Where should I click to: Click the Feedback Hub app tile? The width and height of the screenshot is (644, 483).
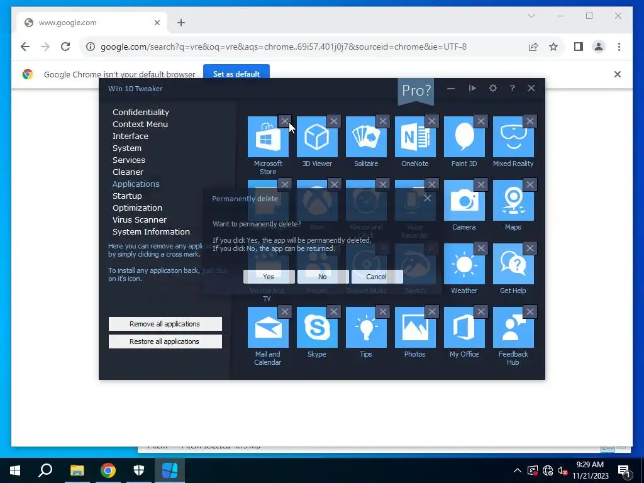[513, 327]
